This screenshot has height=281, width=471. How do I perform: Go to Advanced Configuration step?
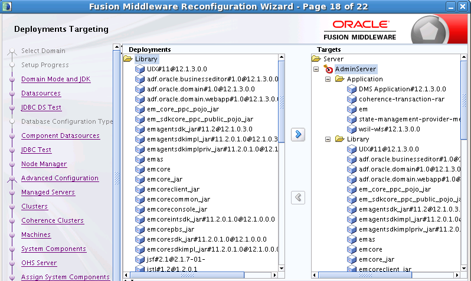click(x=60, y=178)
